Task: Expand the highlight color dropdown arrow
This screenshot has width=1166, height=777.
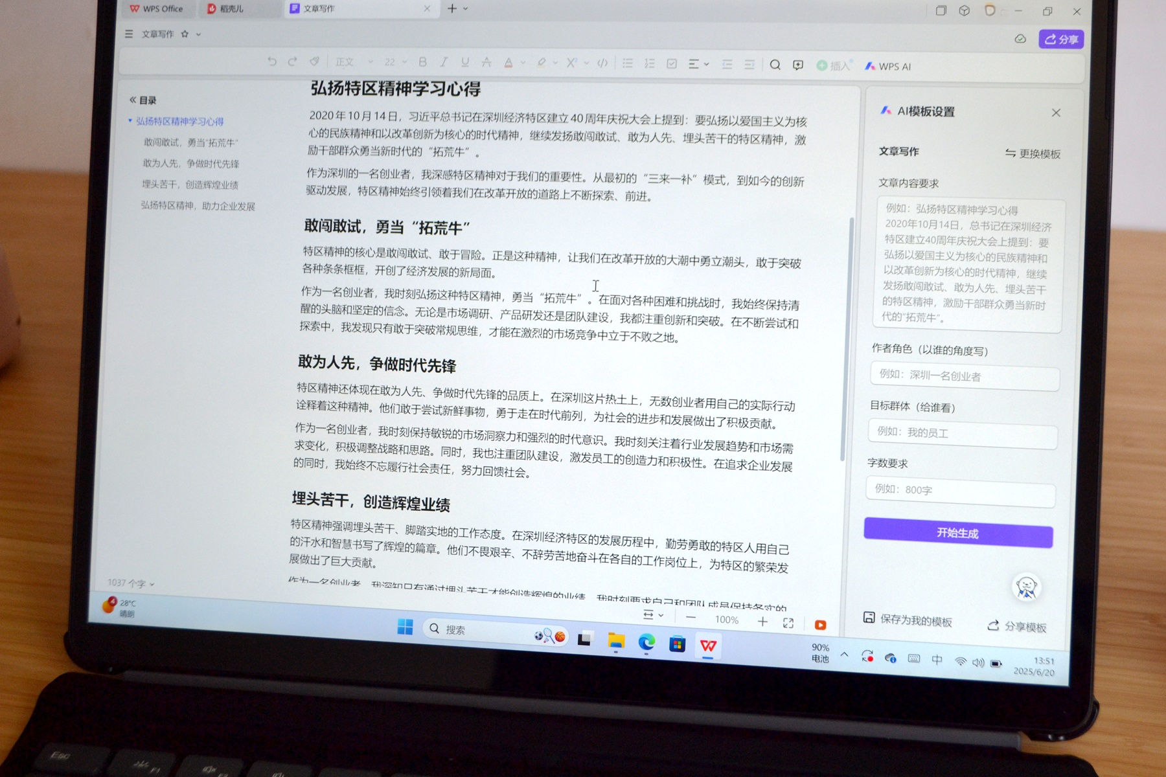Action: pos(555,63)
